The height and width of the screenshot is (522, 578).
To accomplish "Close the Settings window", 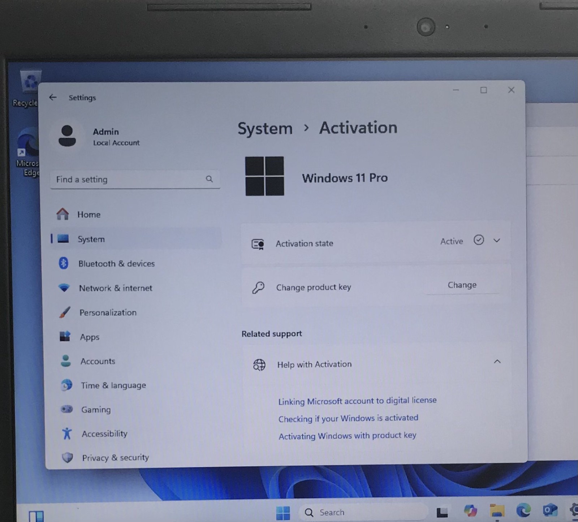I will 511,90.
